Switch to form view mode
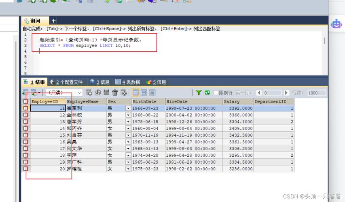 (144, 93)
